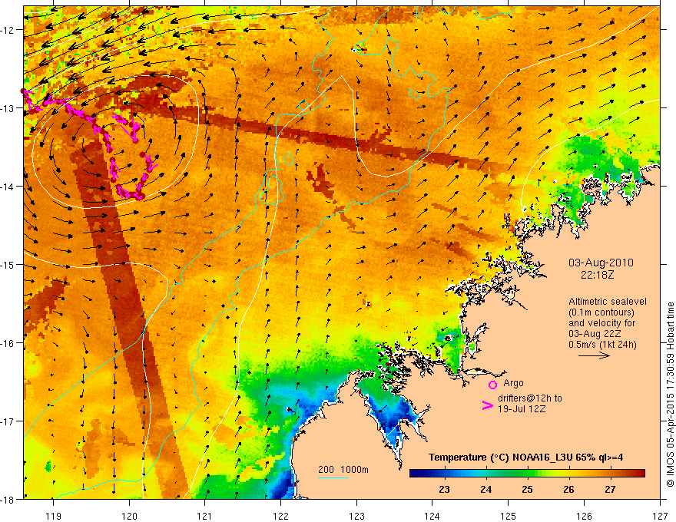Click the color bar label '26'
Screen dimensions: 676x522
tap(568, 490)
